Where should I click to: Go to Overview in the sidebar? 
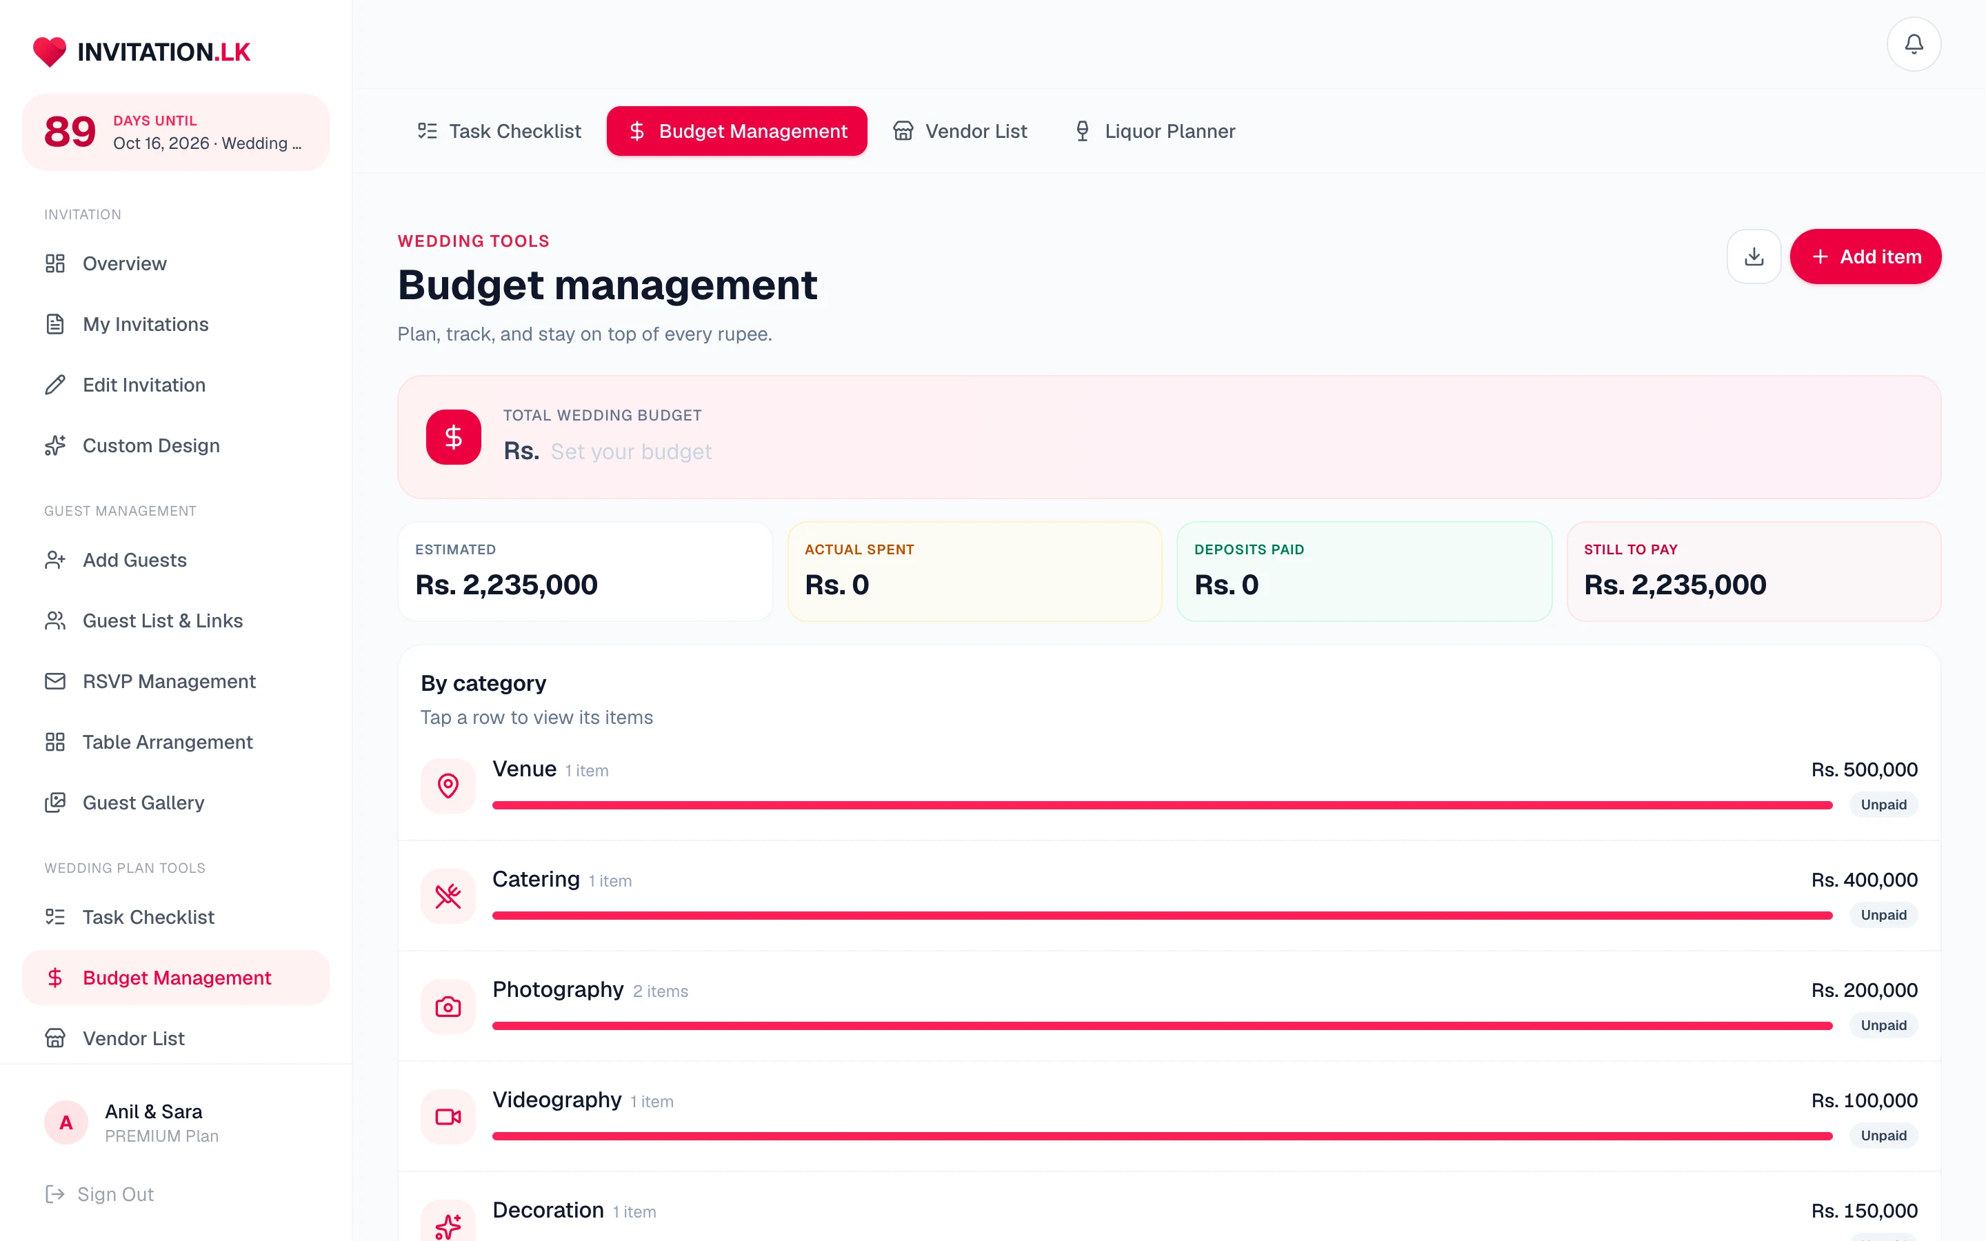point(176,263)
